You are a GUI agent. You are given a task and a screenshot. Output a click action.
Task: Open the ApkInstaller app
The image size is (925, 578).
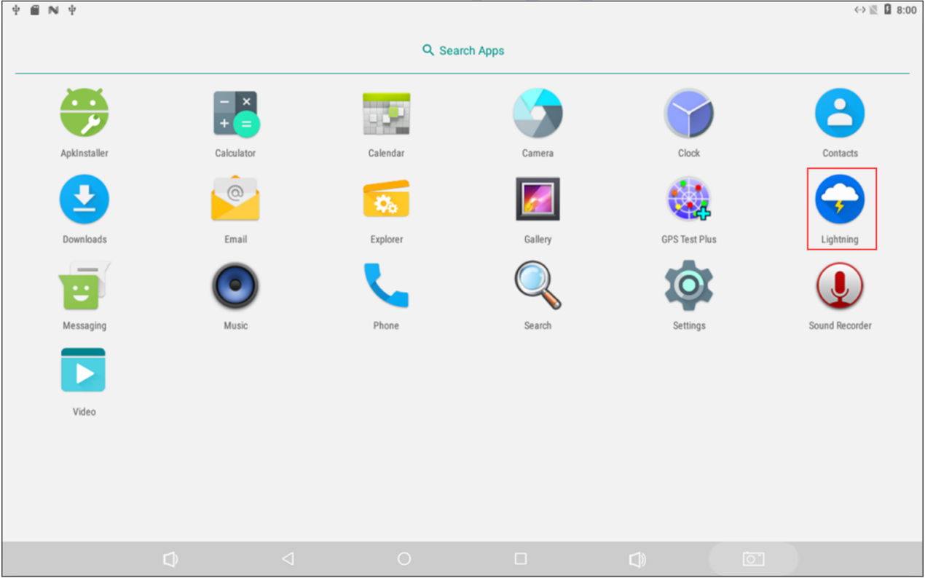[x=84, y=114]
